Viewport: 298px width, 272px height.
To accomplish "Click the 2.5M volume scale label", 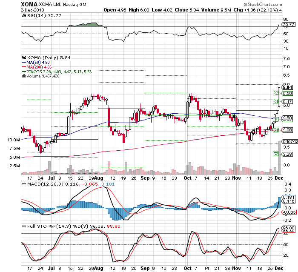I will [x=14, y=166].
